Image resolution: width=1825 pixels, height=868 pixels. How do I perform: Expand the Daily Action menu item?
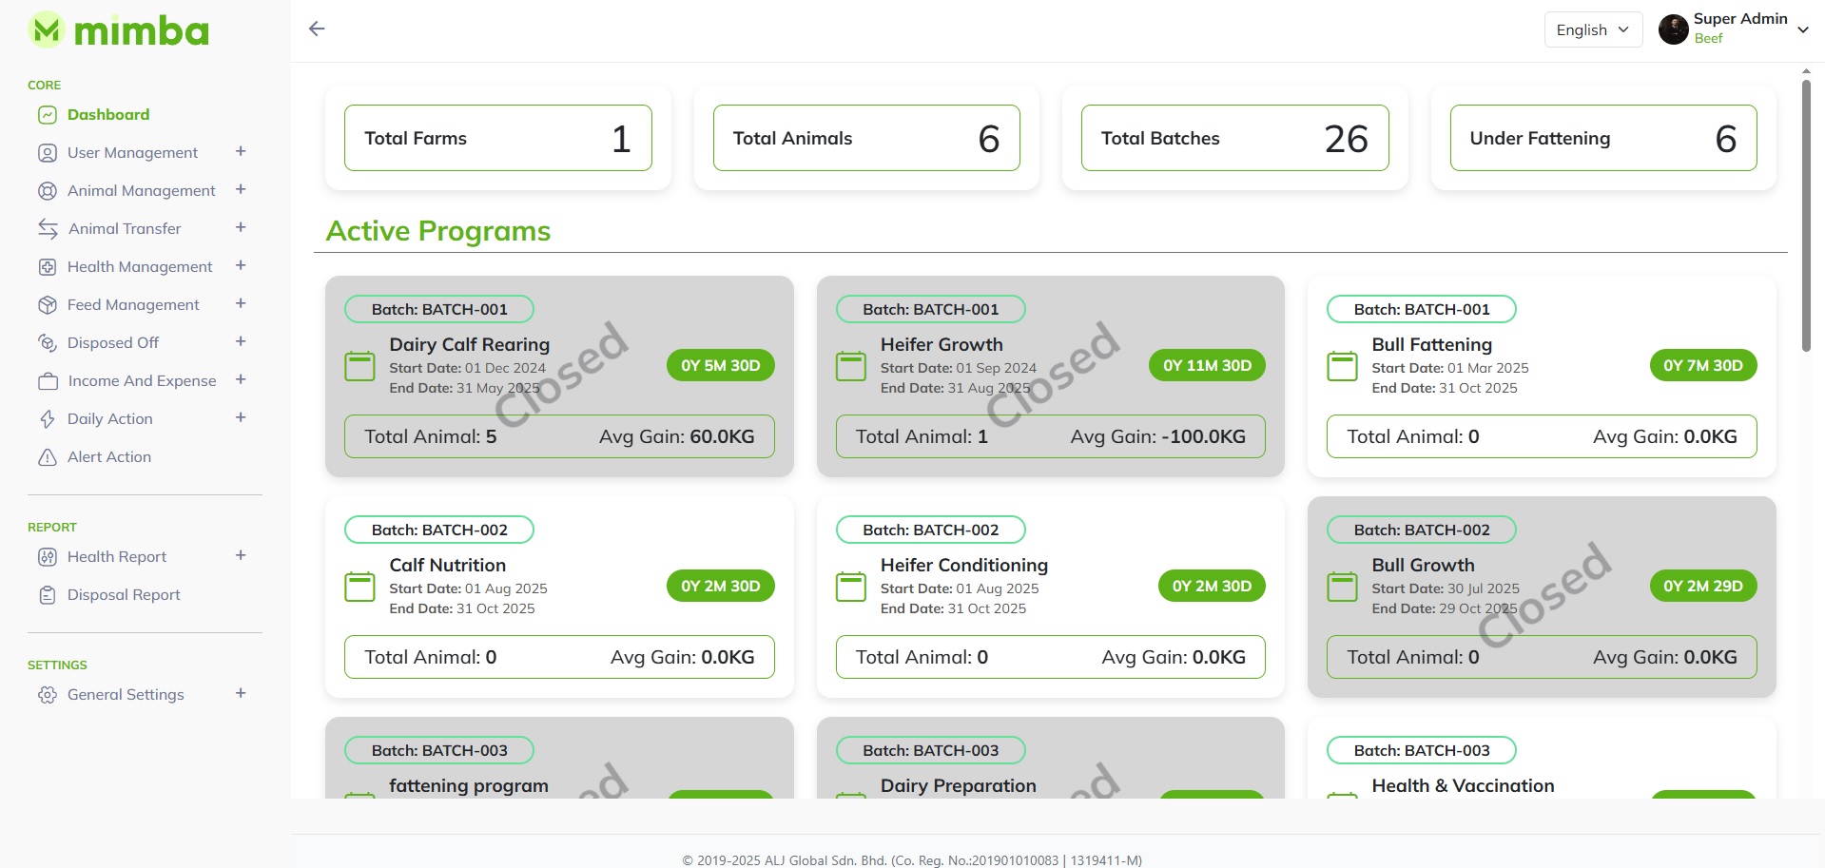[240, 418]
